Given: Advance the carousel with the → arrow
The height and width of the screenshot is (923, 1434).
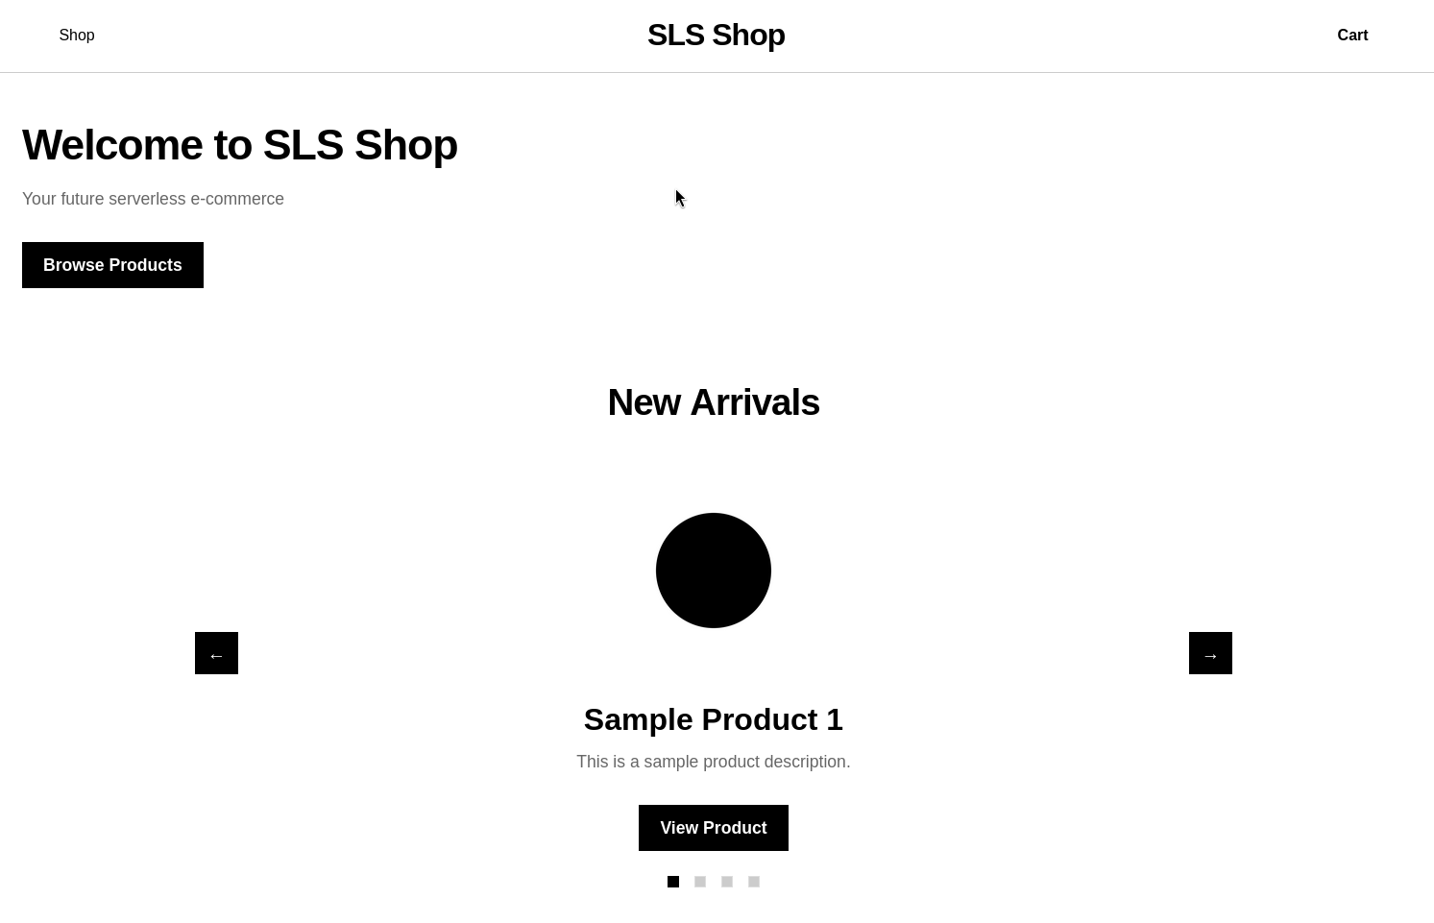Looking at the screenshot, I should click(x=1210, y=653).
